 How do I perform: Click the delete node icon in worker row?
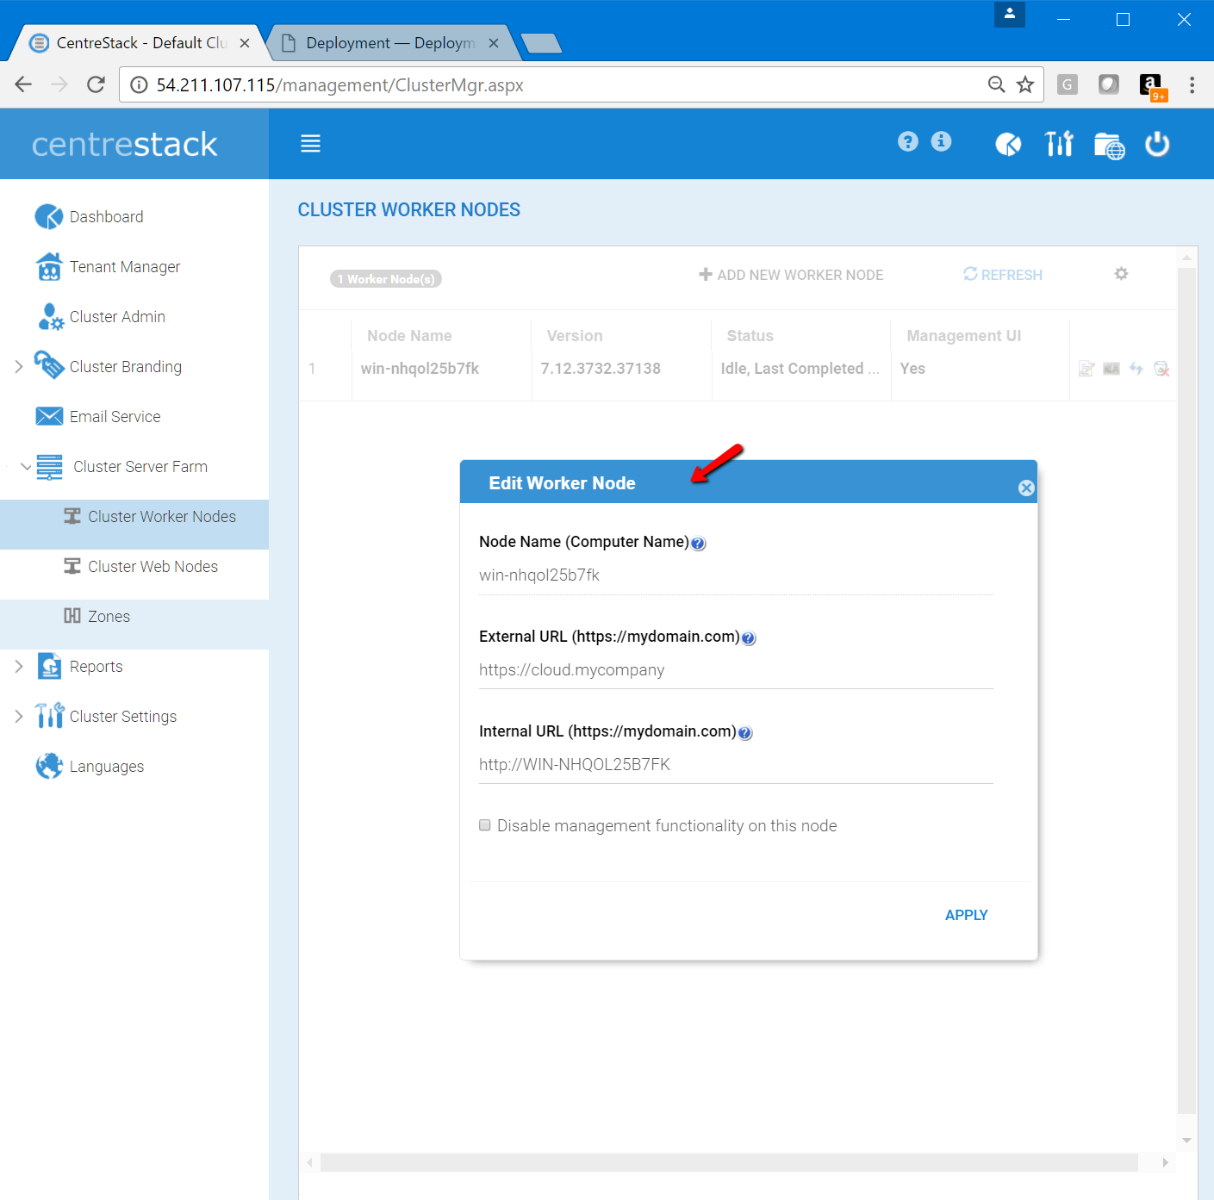(x=1161, y=369)
